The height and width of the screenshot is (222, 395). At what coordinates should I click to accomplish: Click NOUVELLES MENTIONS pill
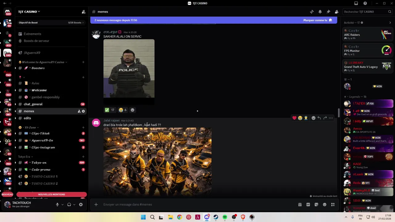click(52, 195)
